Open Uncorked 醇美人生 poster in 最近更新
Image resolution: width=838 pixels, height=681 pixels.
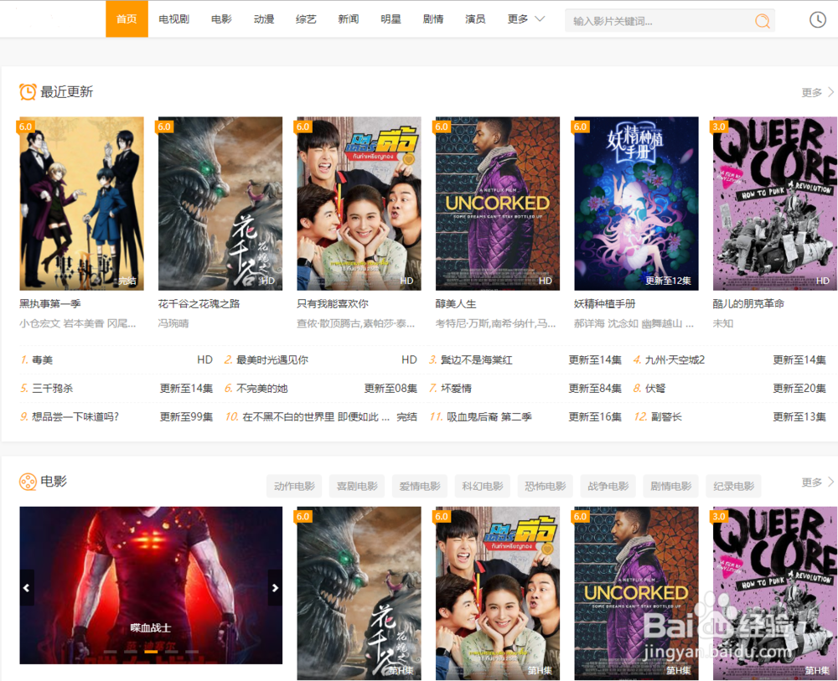tap(498, 204)
